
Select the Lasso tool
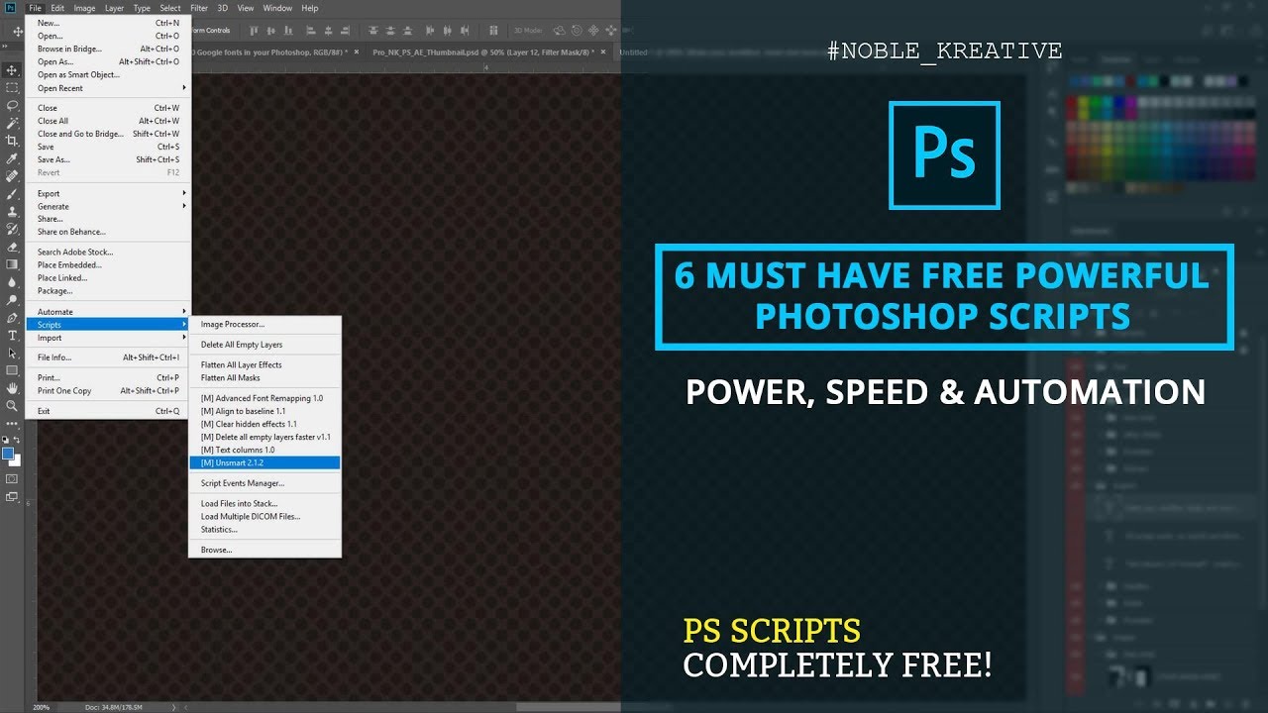tap(12, 105)
